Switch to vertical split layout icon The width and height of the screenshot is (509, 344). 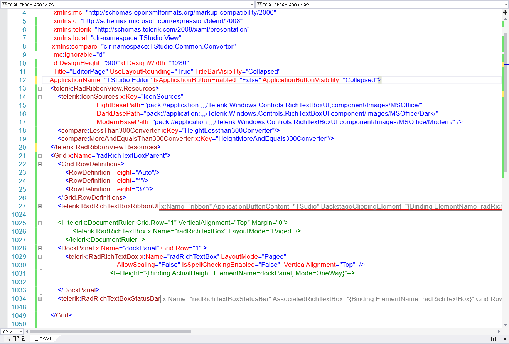click(x=493, y=339)
